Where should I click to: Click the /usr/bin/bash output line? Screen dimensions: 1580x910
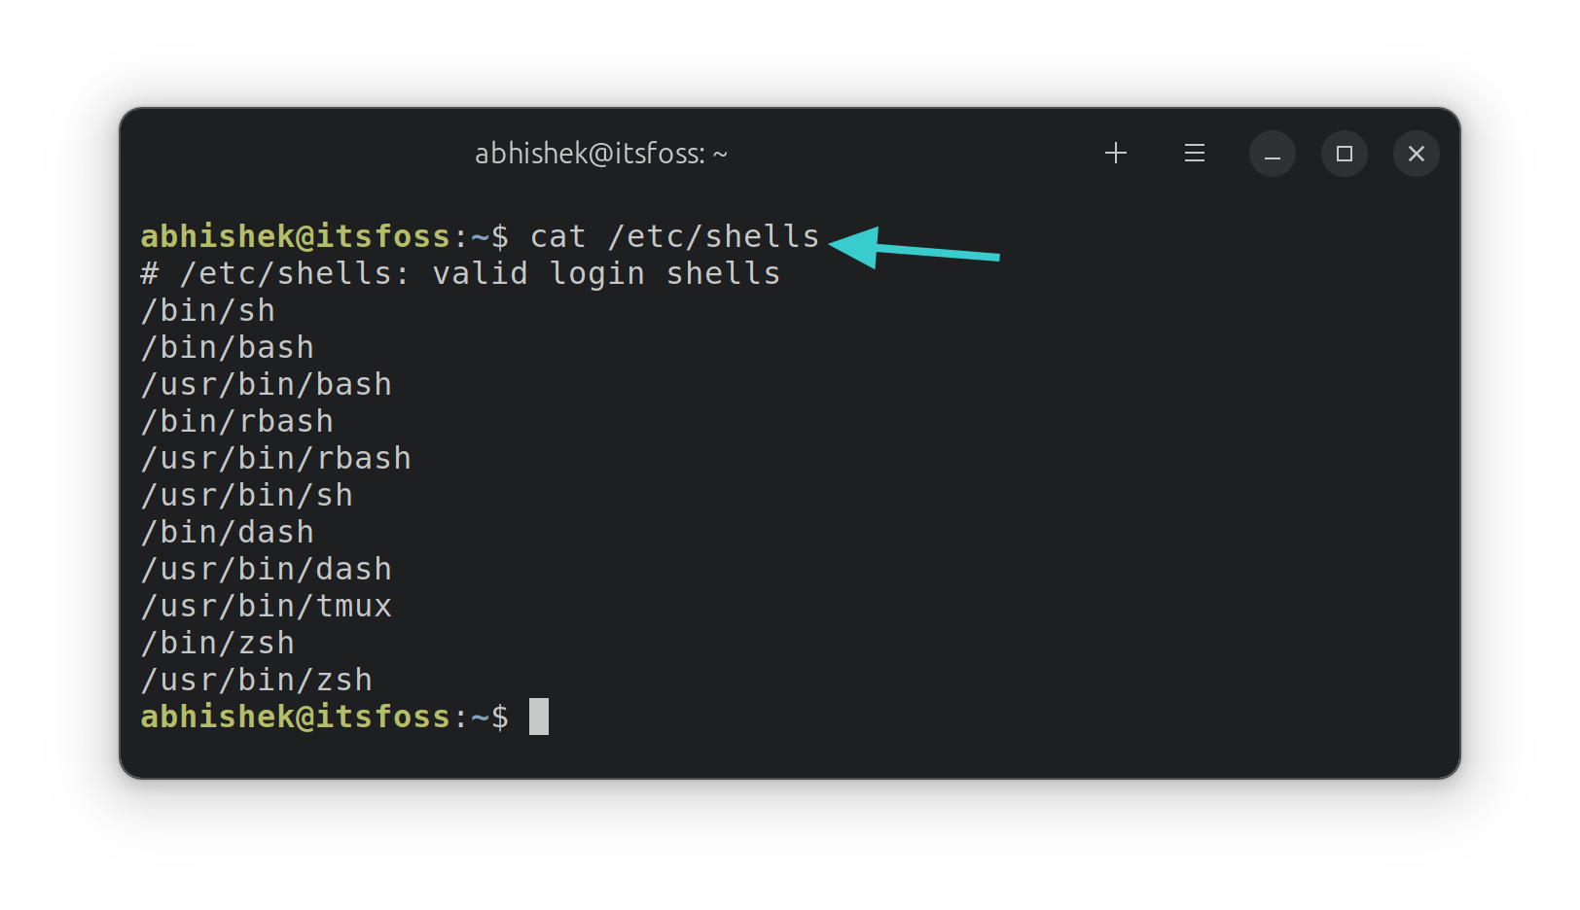click(267, 385)
